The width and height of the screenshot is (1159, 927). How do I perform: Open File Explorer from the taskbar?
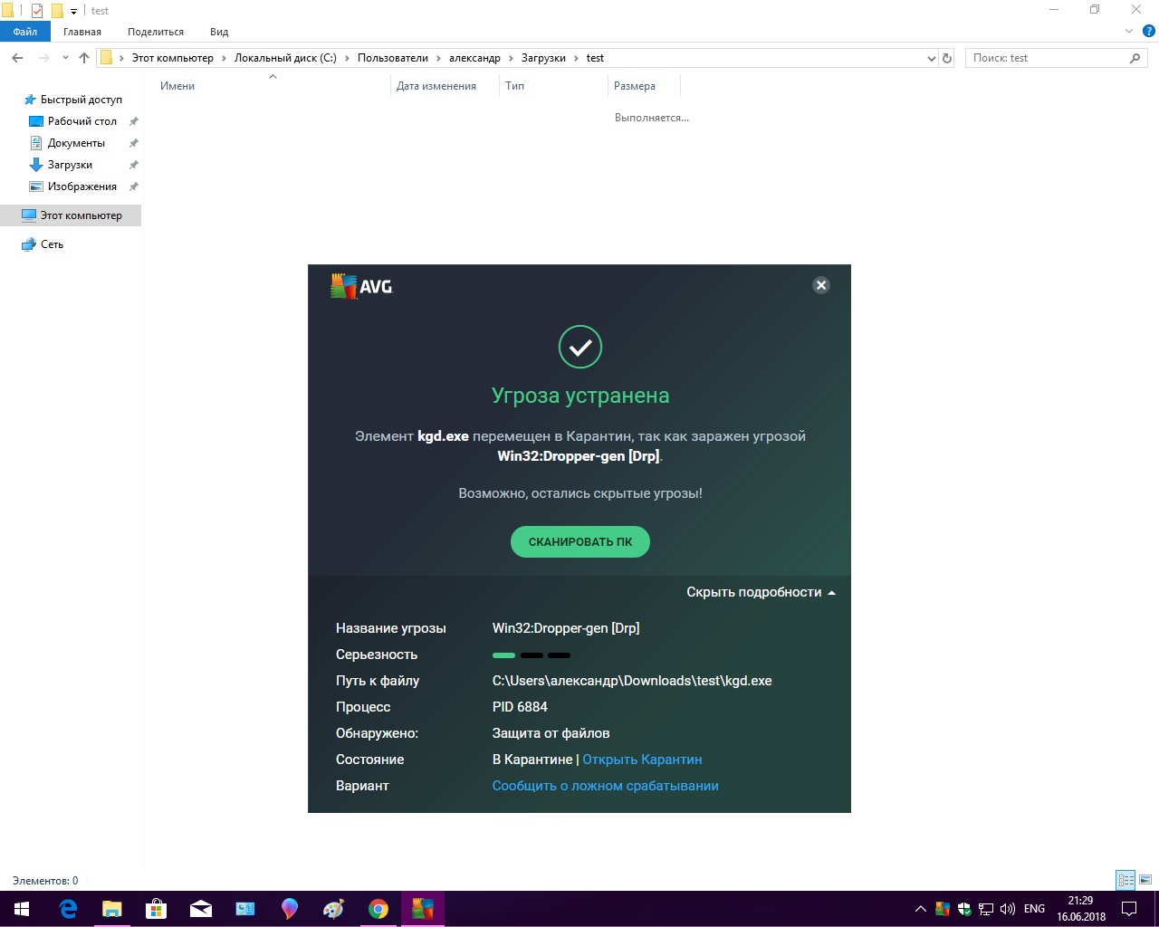[112, 909]
